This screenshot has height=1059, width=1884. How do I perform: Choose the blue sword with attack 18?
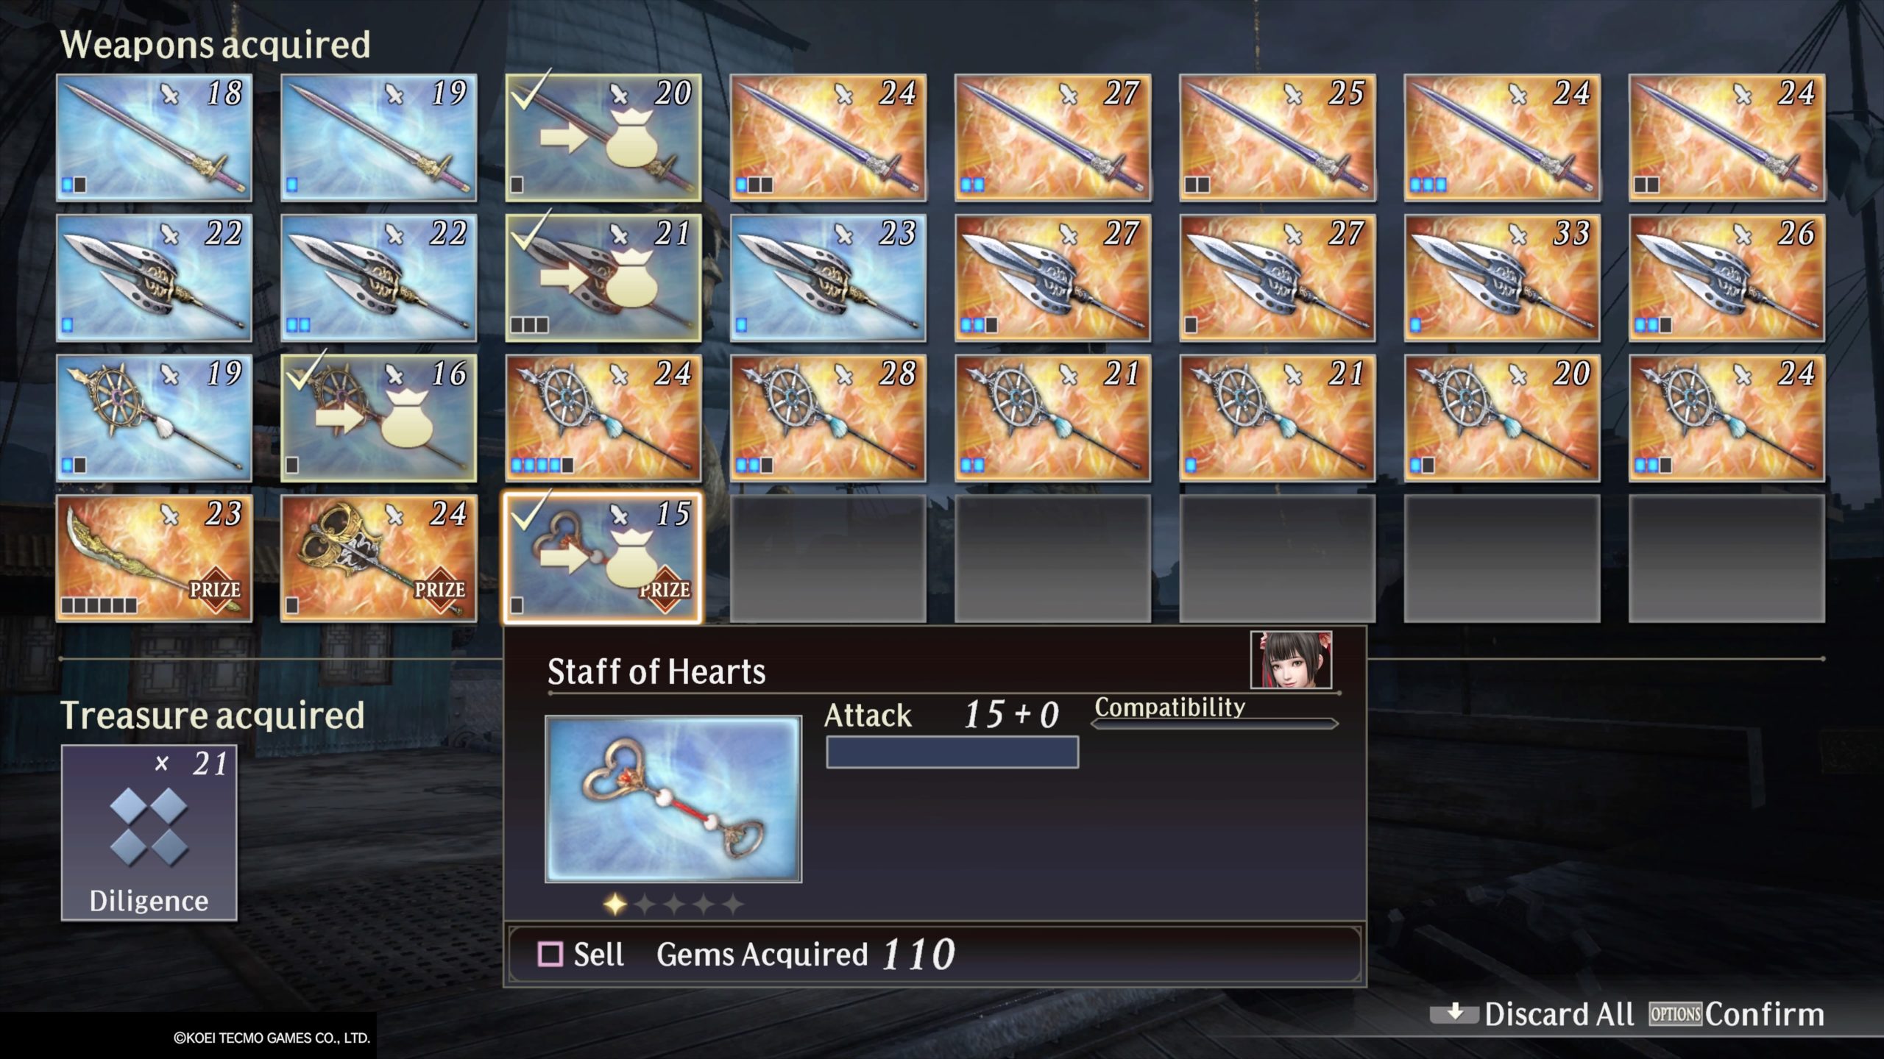click(x=154, y=138)
